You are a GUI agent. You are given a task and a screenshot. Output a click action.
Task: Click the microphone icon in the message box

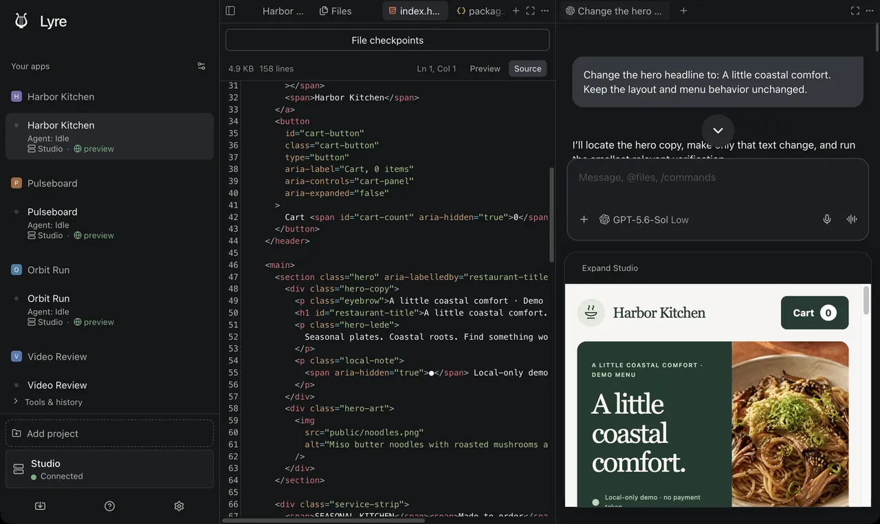pos(827,219)
